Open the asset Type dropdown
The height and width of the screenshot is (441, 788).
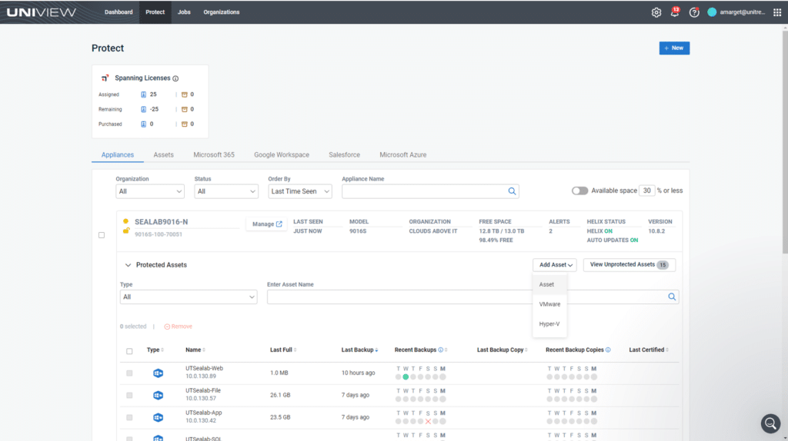point(189,297)
